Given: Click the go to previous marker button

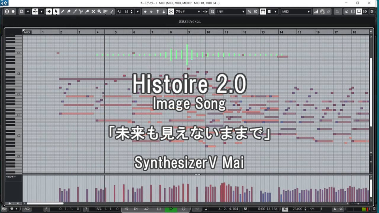Looking at the screenshot, I should click(126, 209).
